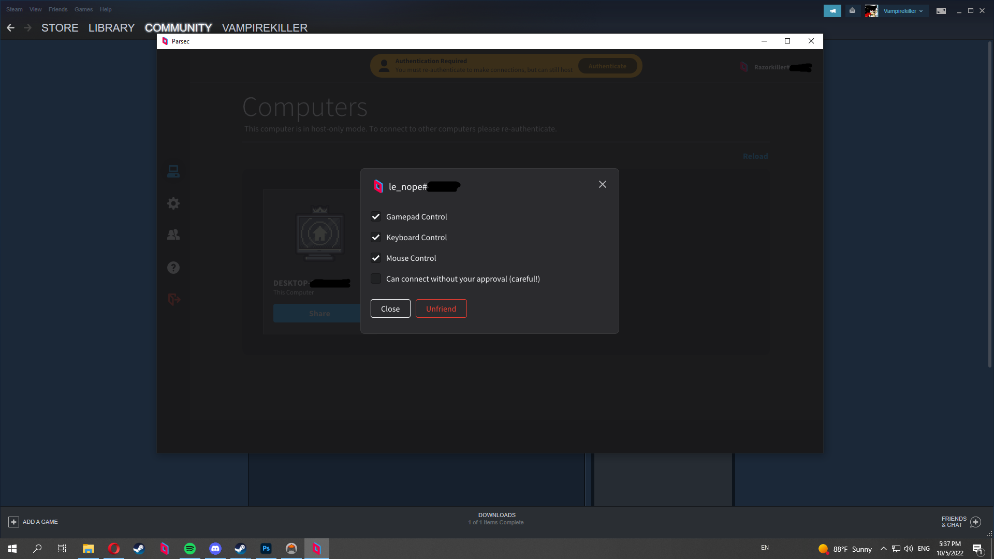994x559 pixels.
Task: Switch to the LIBRARY tab
Action: pyautogui.click(x=111, y=28)
